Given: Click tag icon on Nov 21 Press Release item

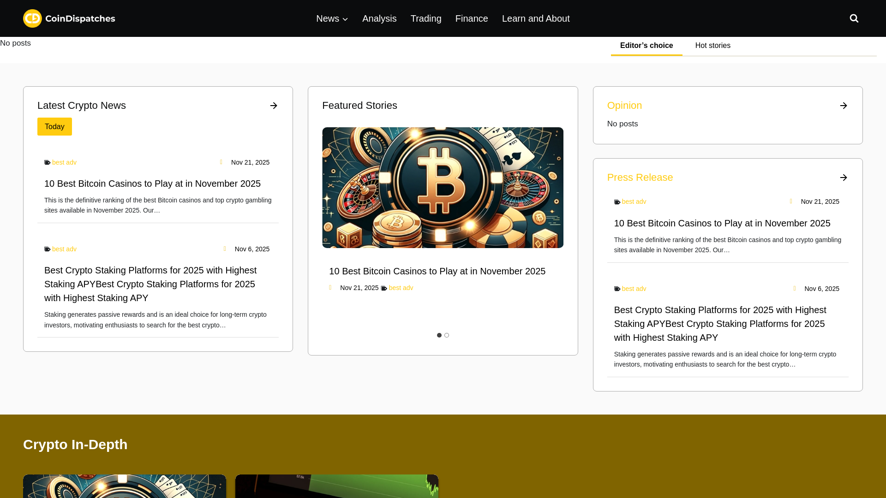Looking at the screenshot, I should tap(617, 202).
